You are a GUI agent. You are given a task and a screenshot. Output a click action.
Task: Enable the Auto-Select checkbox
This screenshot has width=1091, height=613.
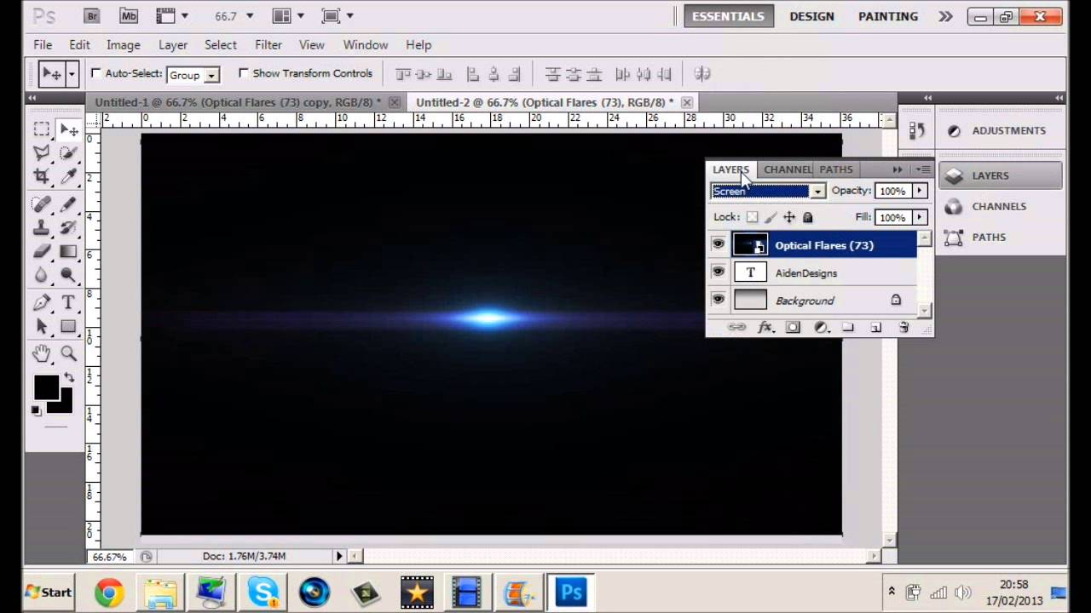(x=96, y=73)
